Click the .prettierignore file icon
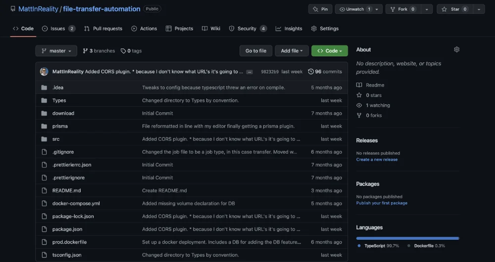The image size is (495, 262). pos(44,177)
